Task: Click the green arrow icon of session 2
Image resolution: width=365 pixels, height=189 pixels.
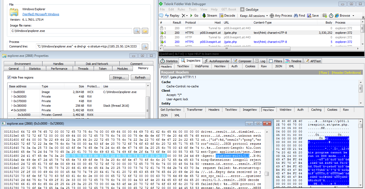Action: [162, 33]
